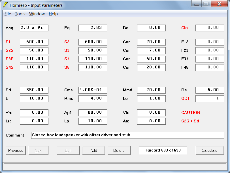Click the Record 693 of 693 box
Screen dimensions: 230x173
(x=163, y=150)
